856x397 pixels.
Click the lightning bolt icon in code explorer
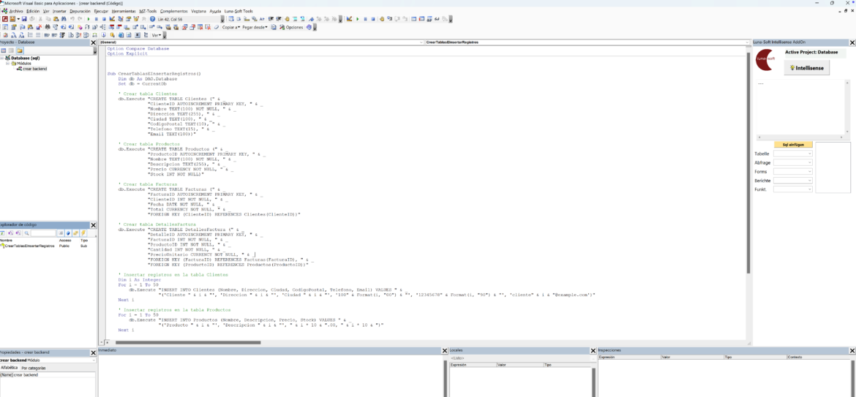(x=83, y=233)
